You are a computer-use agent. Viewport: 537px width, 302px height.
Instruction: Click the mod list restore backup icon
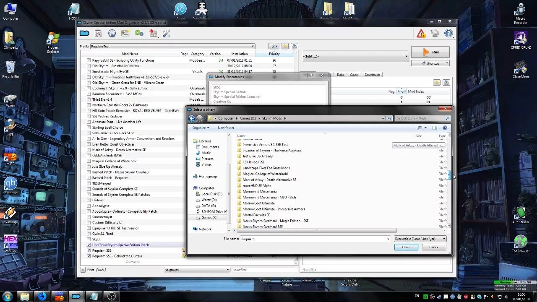point(285,46)
